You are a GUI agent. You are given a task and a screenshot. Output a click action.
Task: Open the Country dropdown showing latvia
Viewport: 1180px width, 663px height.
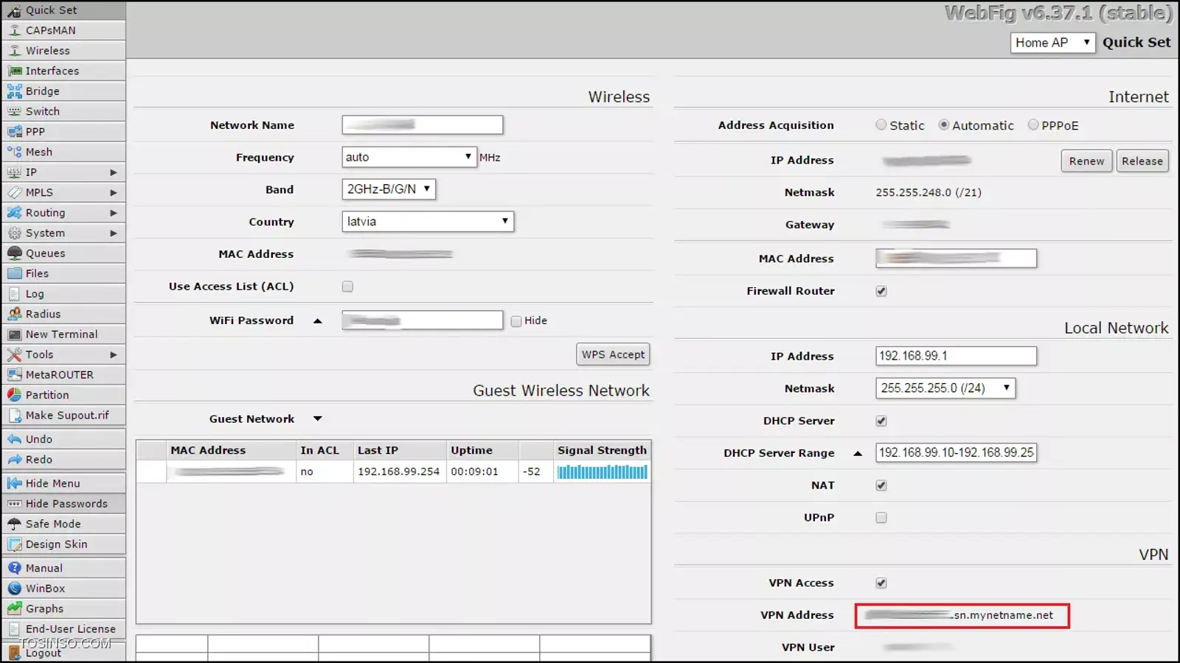pos(428,222)
